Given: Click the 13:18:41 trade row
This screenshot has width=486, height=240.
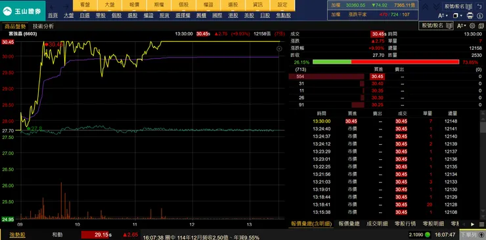Looking at the screenshot, I should (386, 205).
